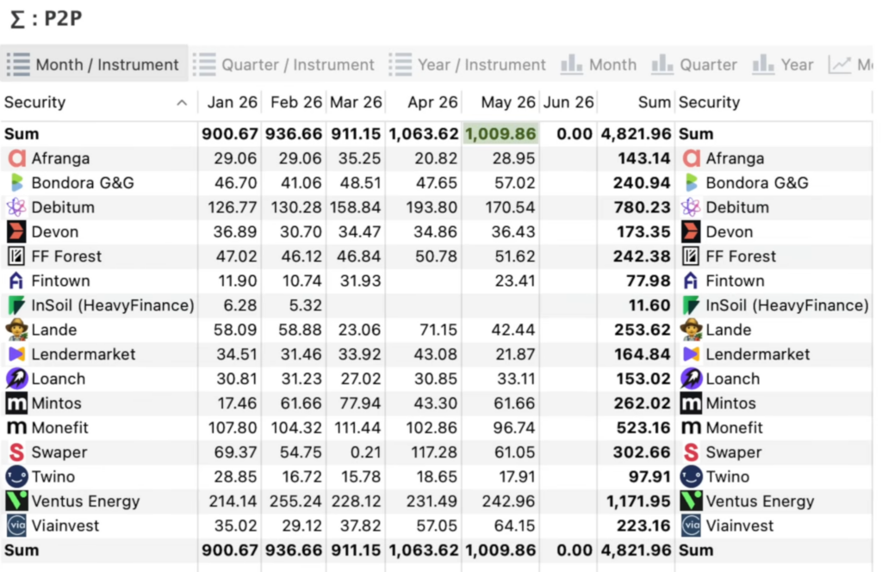This screenshot has width=882, height=572.
Task: Select Fintown total 77.98
Action: [x=648, y=281]
